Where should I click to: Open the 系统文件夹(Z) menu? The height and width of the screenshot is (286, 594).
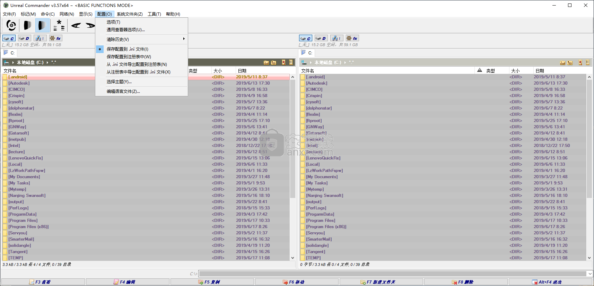(130, 14)
